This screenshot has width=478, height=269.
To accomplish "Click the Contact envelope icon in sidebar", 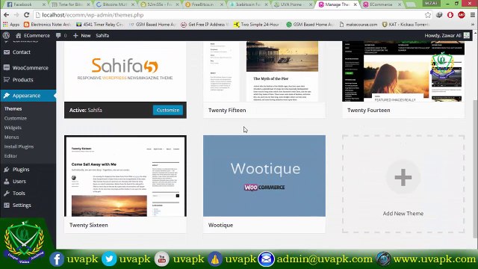I will [7, 52].
